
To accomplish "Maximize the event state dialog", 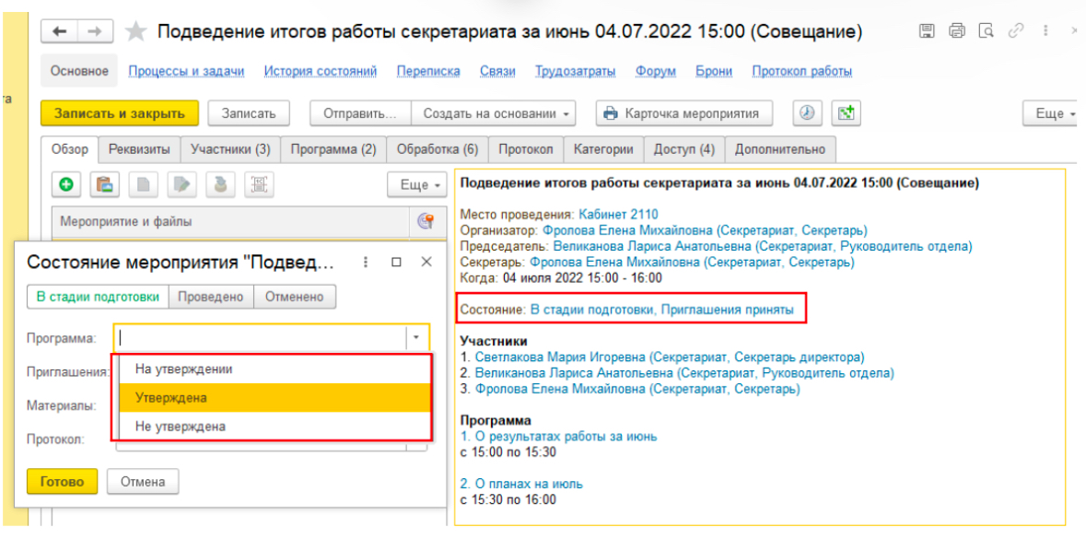I will click(x=397, y=262).
